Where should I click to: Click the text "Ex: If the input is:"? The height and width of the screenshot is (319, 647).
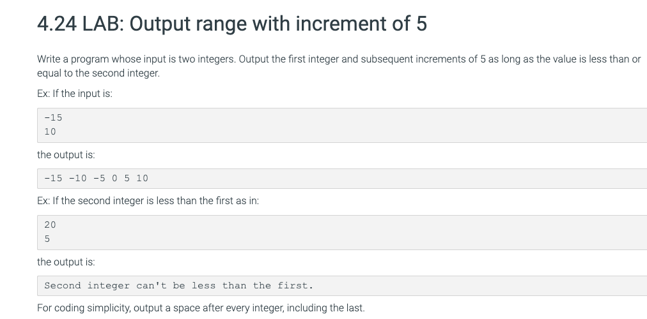pyautogui.click(x=75, y=93)
